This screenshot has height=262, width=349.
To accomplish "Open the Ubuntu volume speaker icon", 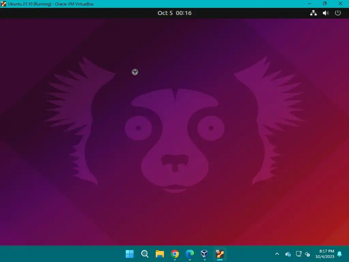I will coord(325,13).
